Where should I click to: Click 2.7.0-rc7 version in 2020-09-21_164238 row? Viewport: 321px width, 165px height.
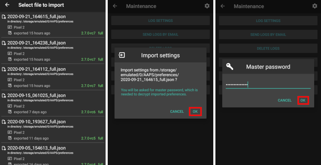[x=88, y=59]
